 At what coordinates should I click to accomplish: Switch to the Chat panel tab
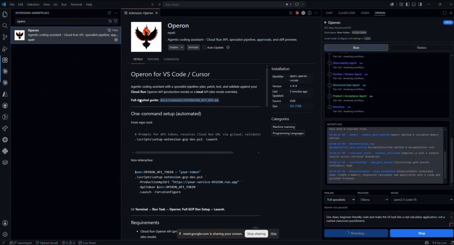pyautogui.click(x=329, y=13)
